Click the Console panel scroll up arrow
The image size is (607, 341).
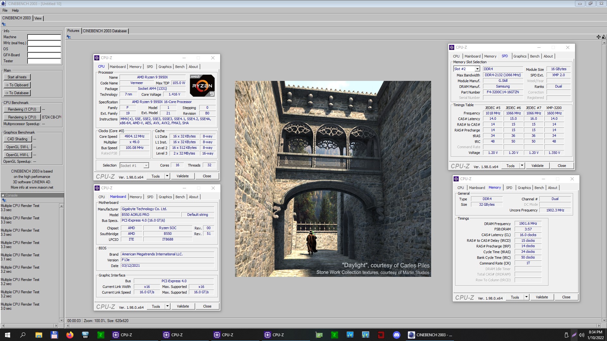[x=61, y=206]
